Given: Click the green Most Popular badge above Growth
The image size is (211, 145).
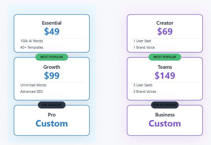Looking at the screenshot, I should pos(52,57).
